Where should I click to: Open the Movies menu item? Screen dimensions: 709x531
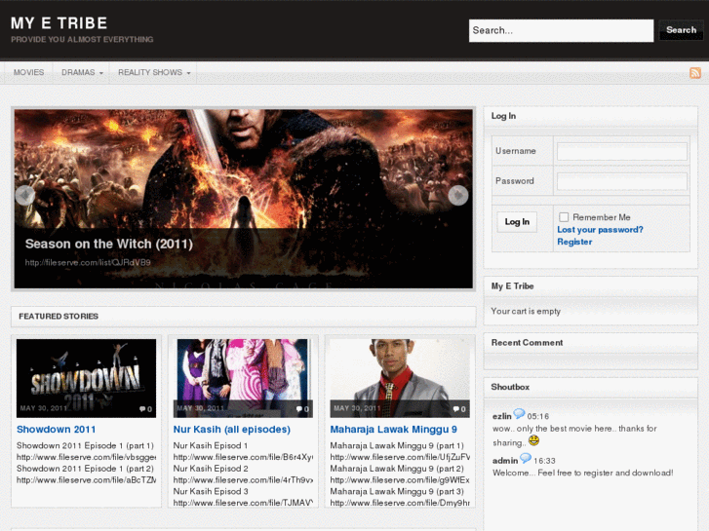(x=28, y=73)
